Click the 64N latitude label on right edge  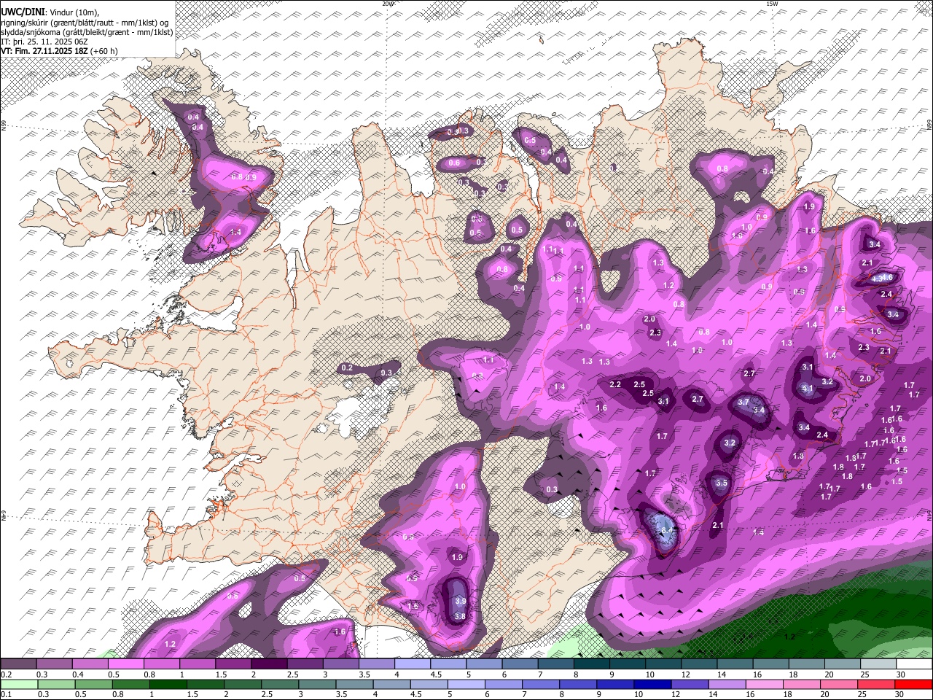929,516
